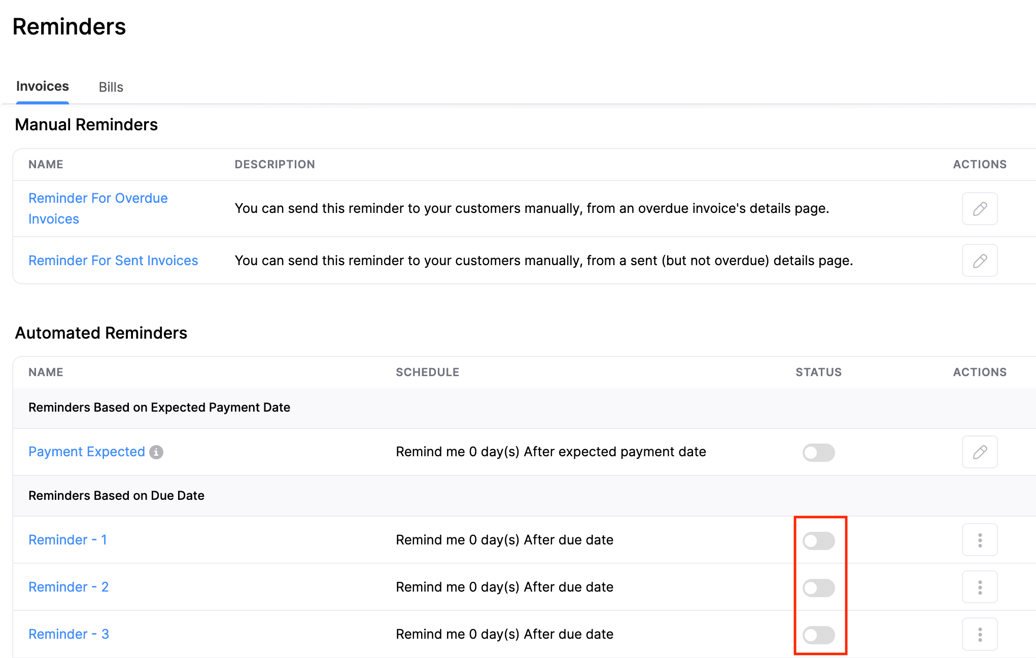The height and width of the screenshot is (658, 1036).
Task: Expand options for Reminder - 1 in Actions column
Action: point(979,539)
